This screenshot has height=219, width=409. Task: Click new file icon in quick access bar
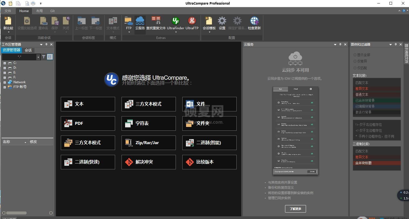coord(10,3)
